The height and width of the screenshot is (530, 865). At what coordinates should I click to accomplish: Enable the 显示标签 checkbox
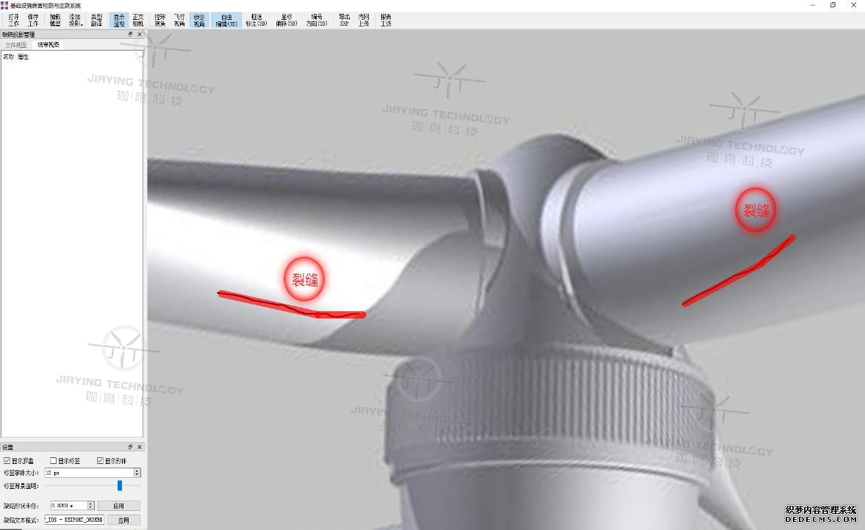(x=54, y=461)
